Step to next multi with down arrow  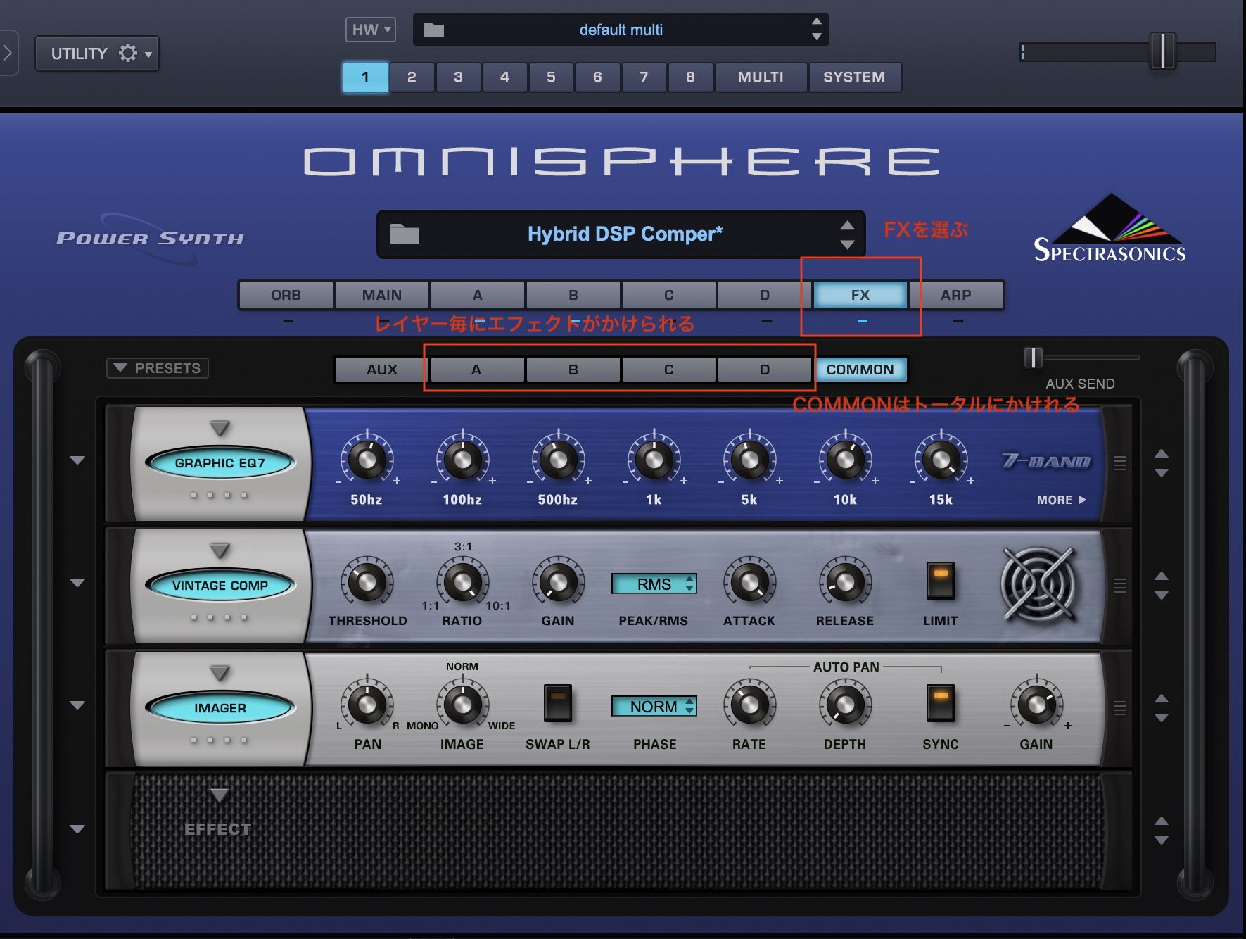[x=817, y=37]
